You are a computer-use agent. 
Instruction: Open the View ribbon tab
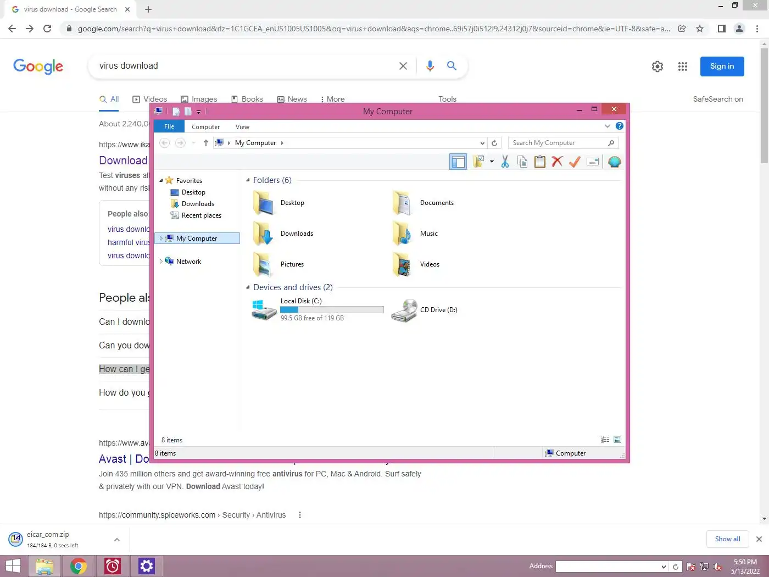pos(242,127)
